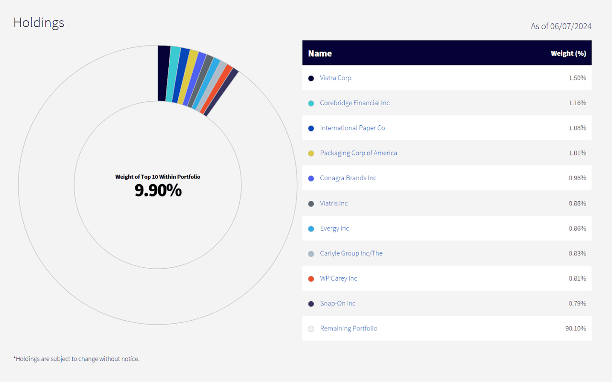
Task: Select the Remaining Portfolio row label
Action: pyautogui.click(x=349, y=328)
